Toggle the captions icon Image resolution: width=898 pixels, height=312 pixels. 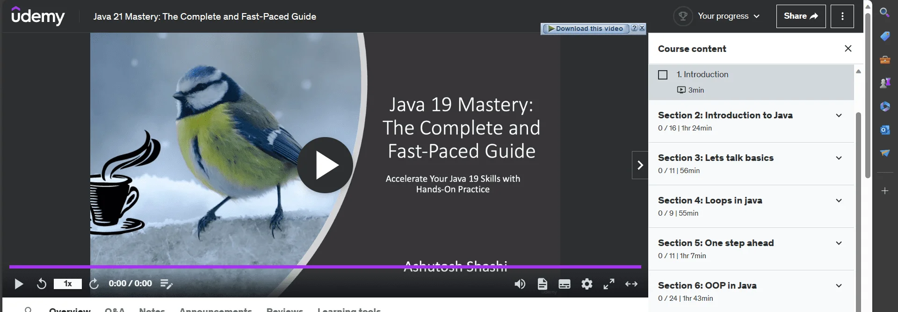pos(565,284)
